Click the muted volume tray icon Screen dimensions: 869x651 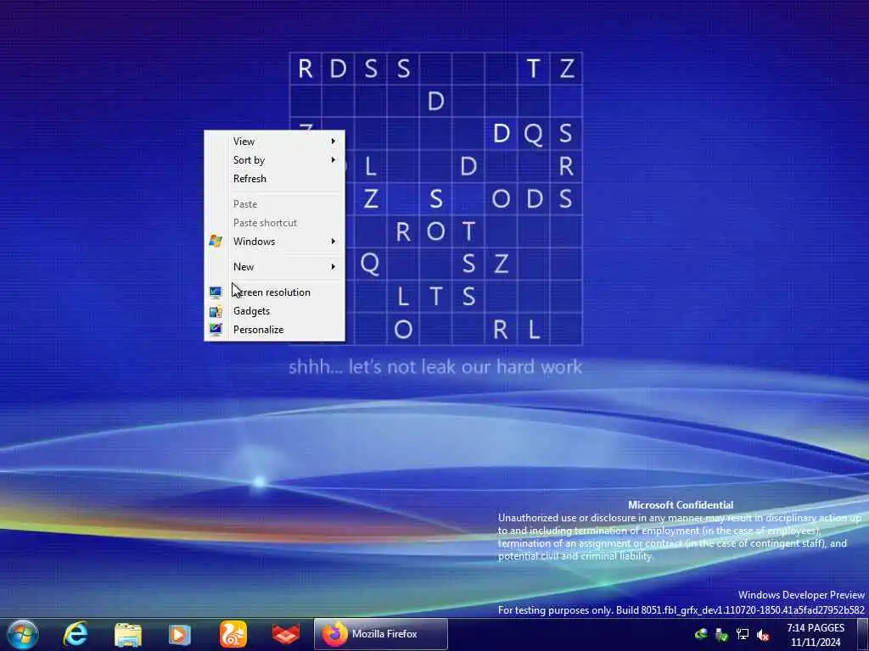point(763,635)
